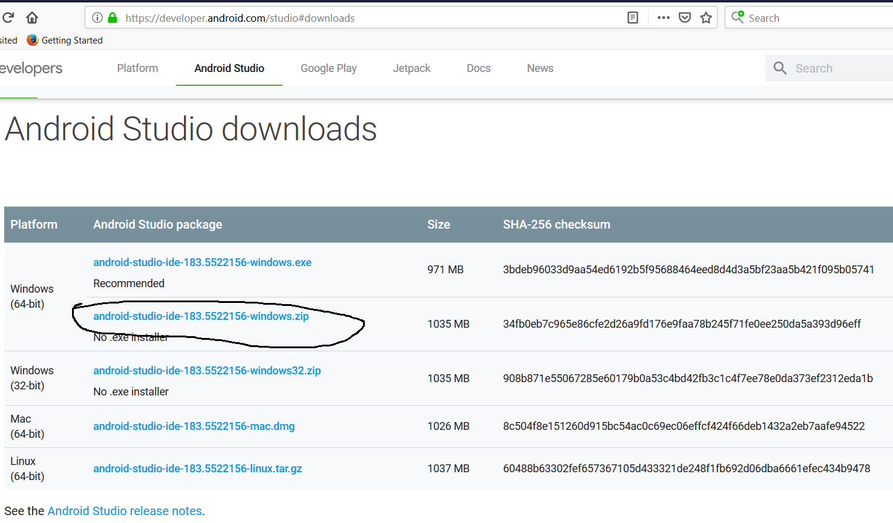Click the 1037 MB size cell
The image size is (893, 523).
coord(448,469)
